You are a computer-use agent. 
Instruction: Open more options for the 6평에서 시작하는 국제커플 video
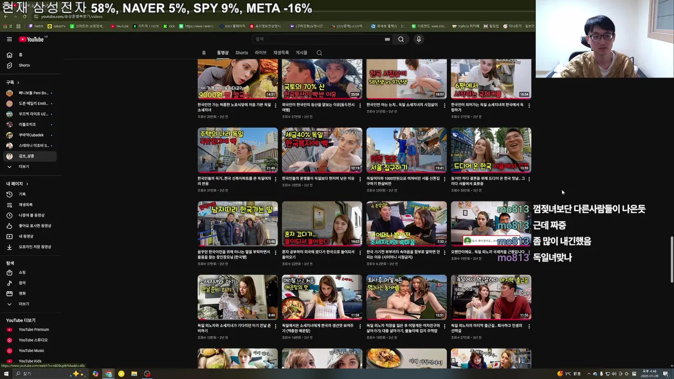click(529, 105)
